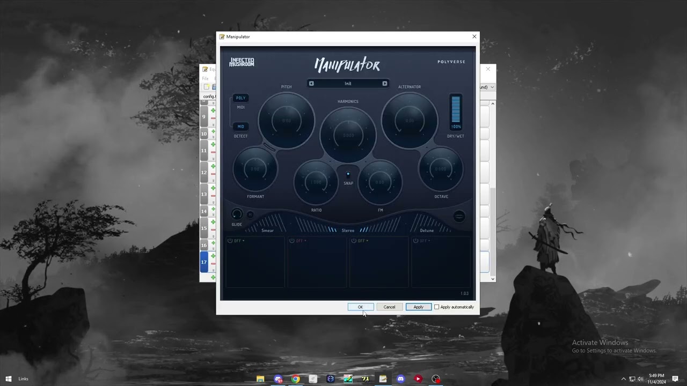Image resolution: width=687 pixels, height=386 pixels.
Task: Open the red play-button app in taskbar
Action: click(418, 379)
